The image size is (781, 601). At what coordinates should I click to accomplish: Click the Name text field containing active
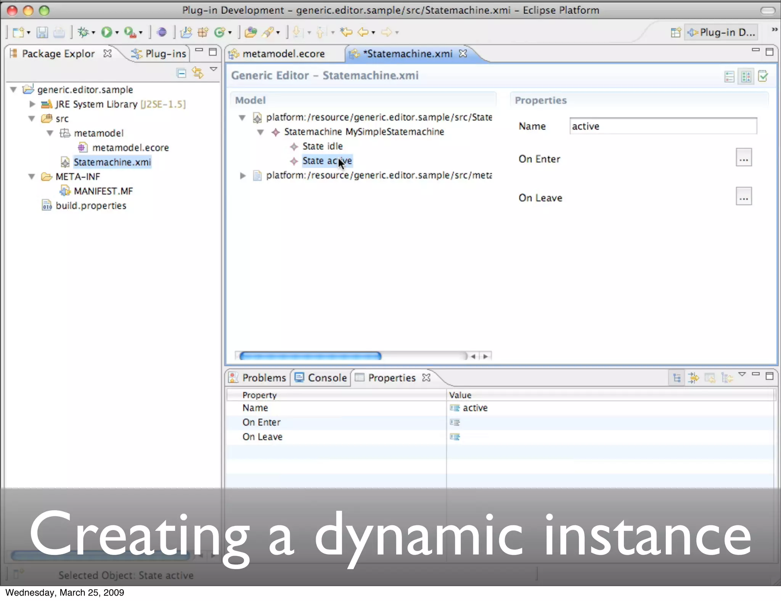click(x=663, y=126)
